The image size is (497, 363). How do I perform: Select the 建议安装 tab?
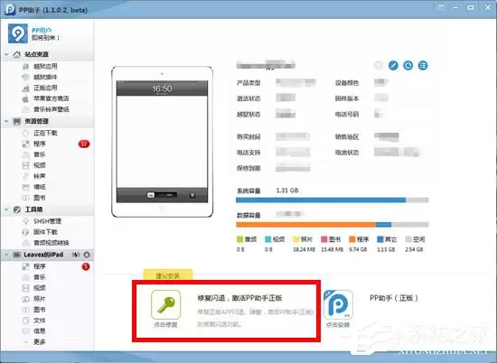168,275
